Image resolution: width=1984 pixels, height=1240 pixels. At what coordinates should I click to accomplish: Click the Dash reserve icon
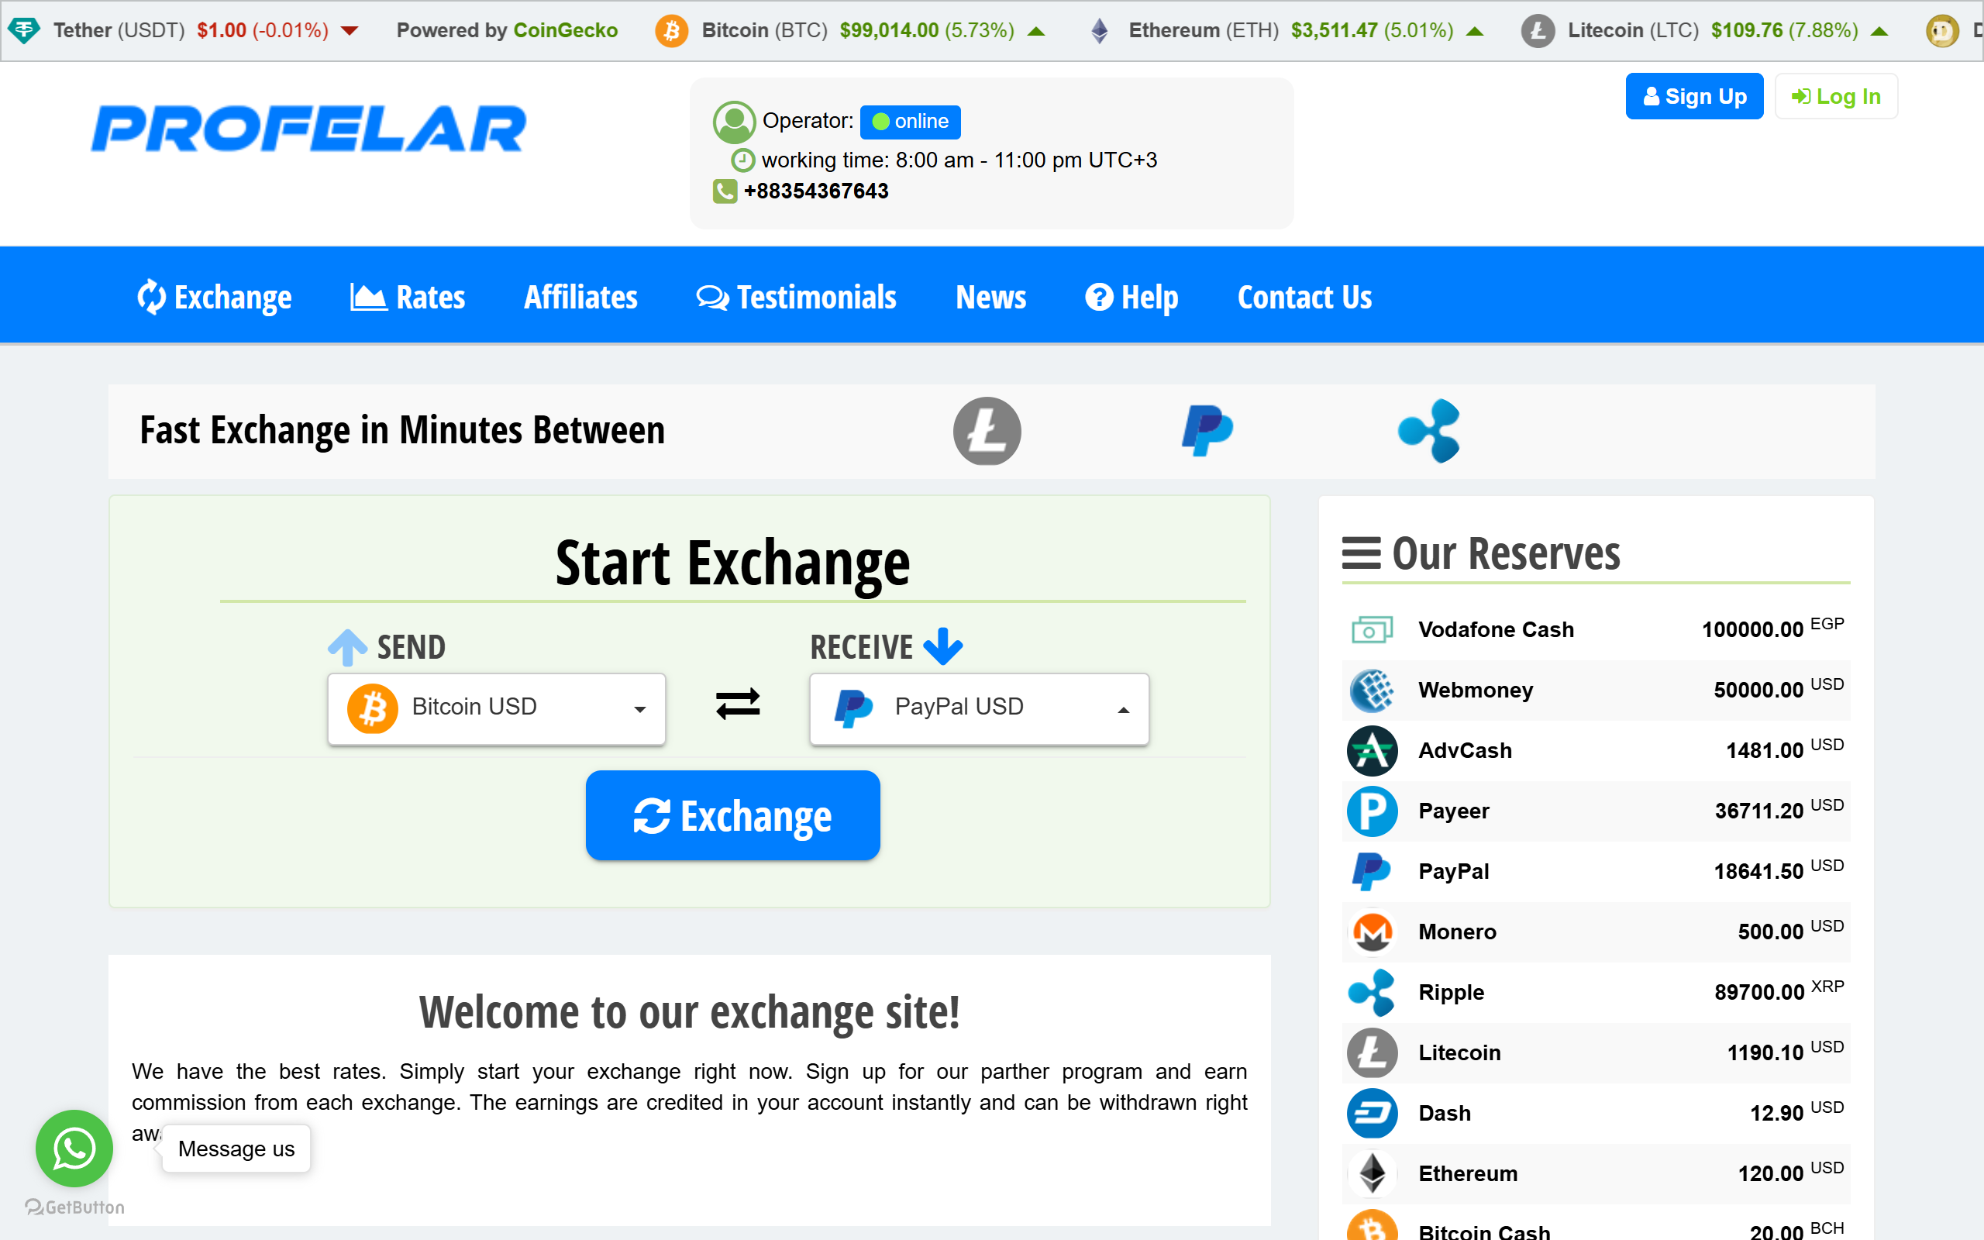1373,1114
